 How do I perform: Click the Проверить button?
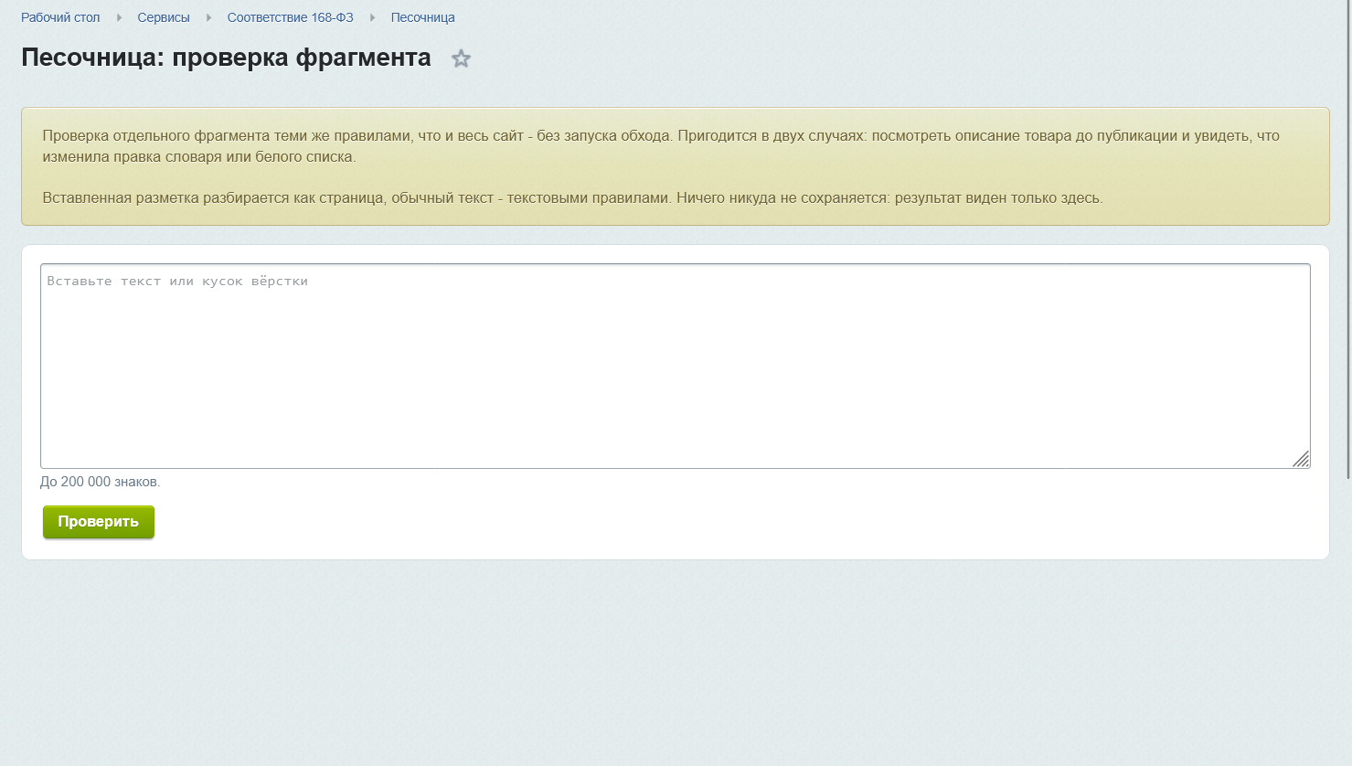tap(99, 522)
